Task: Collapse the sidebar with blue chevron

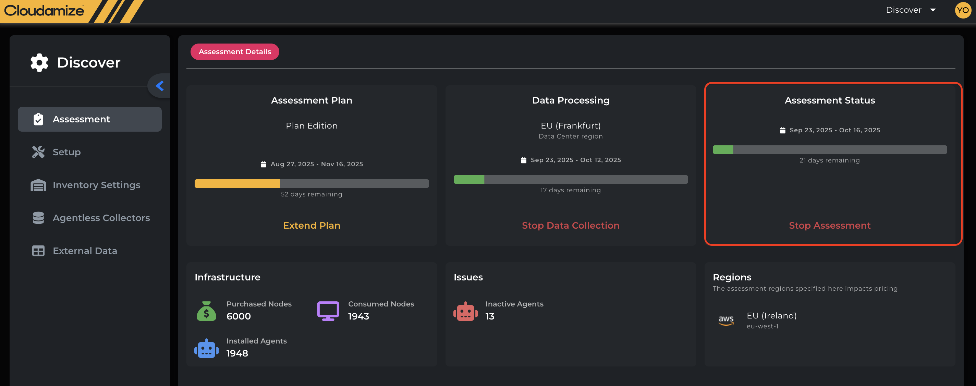Action: pos(160,86)
